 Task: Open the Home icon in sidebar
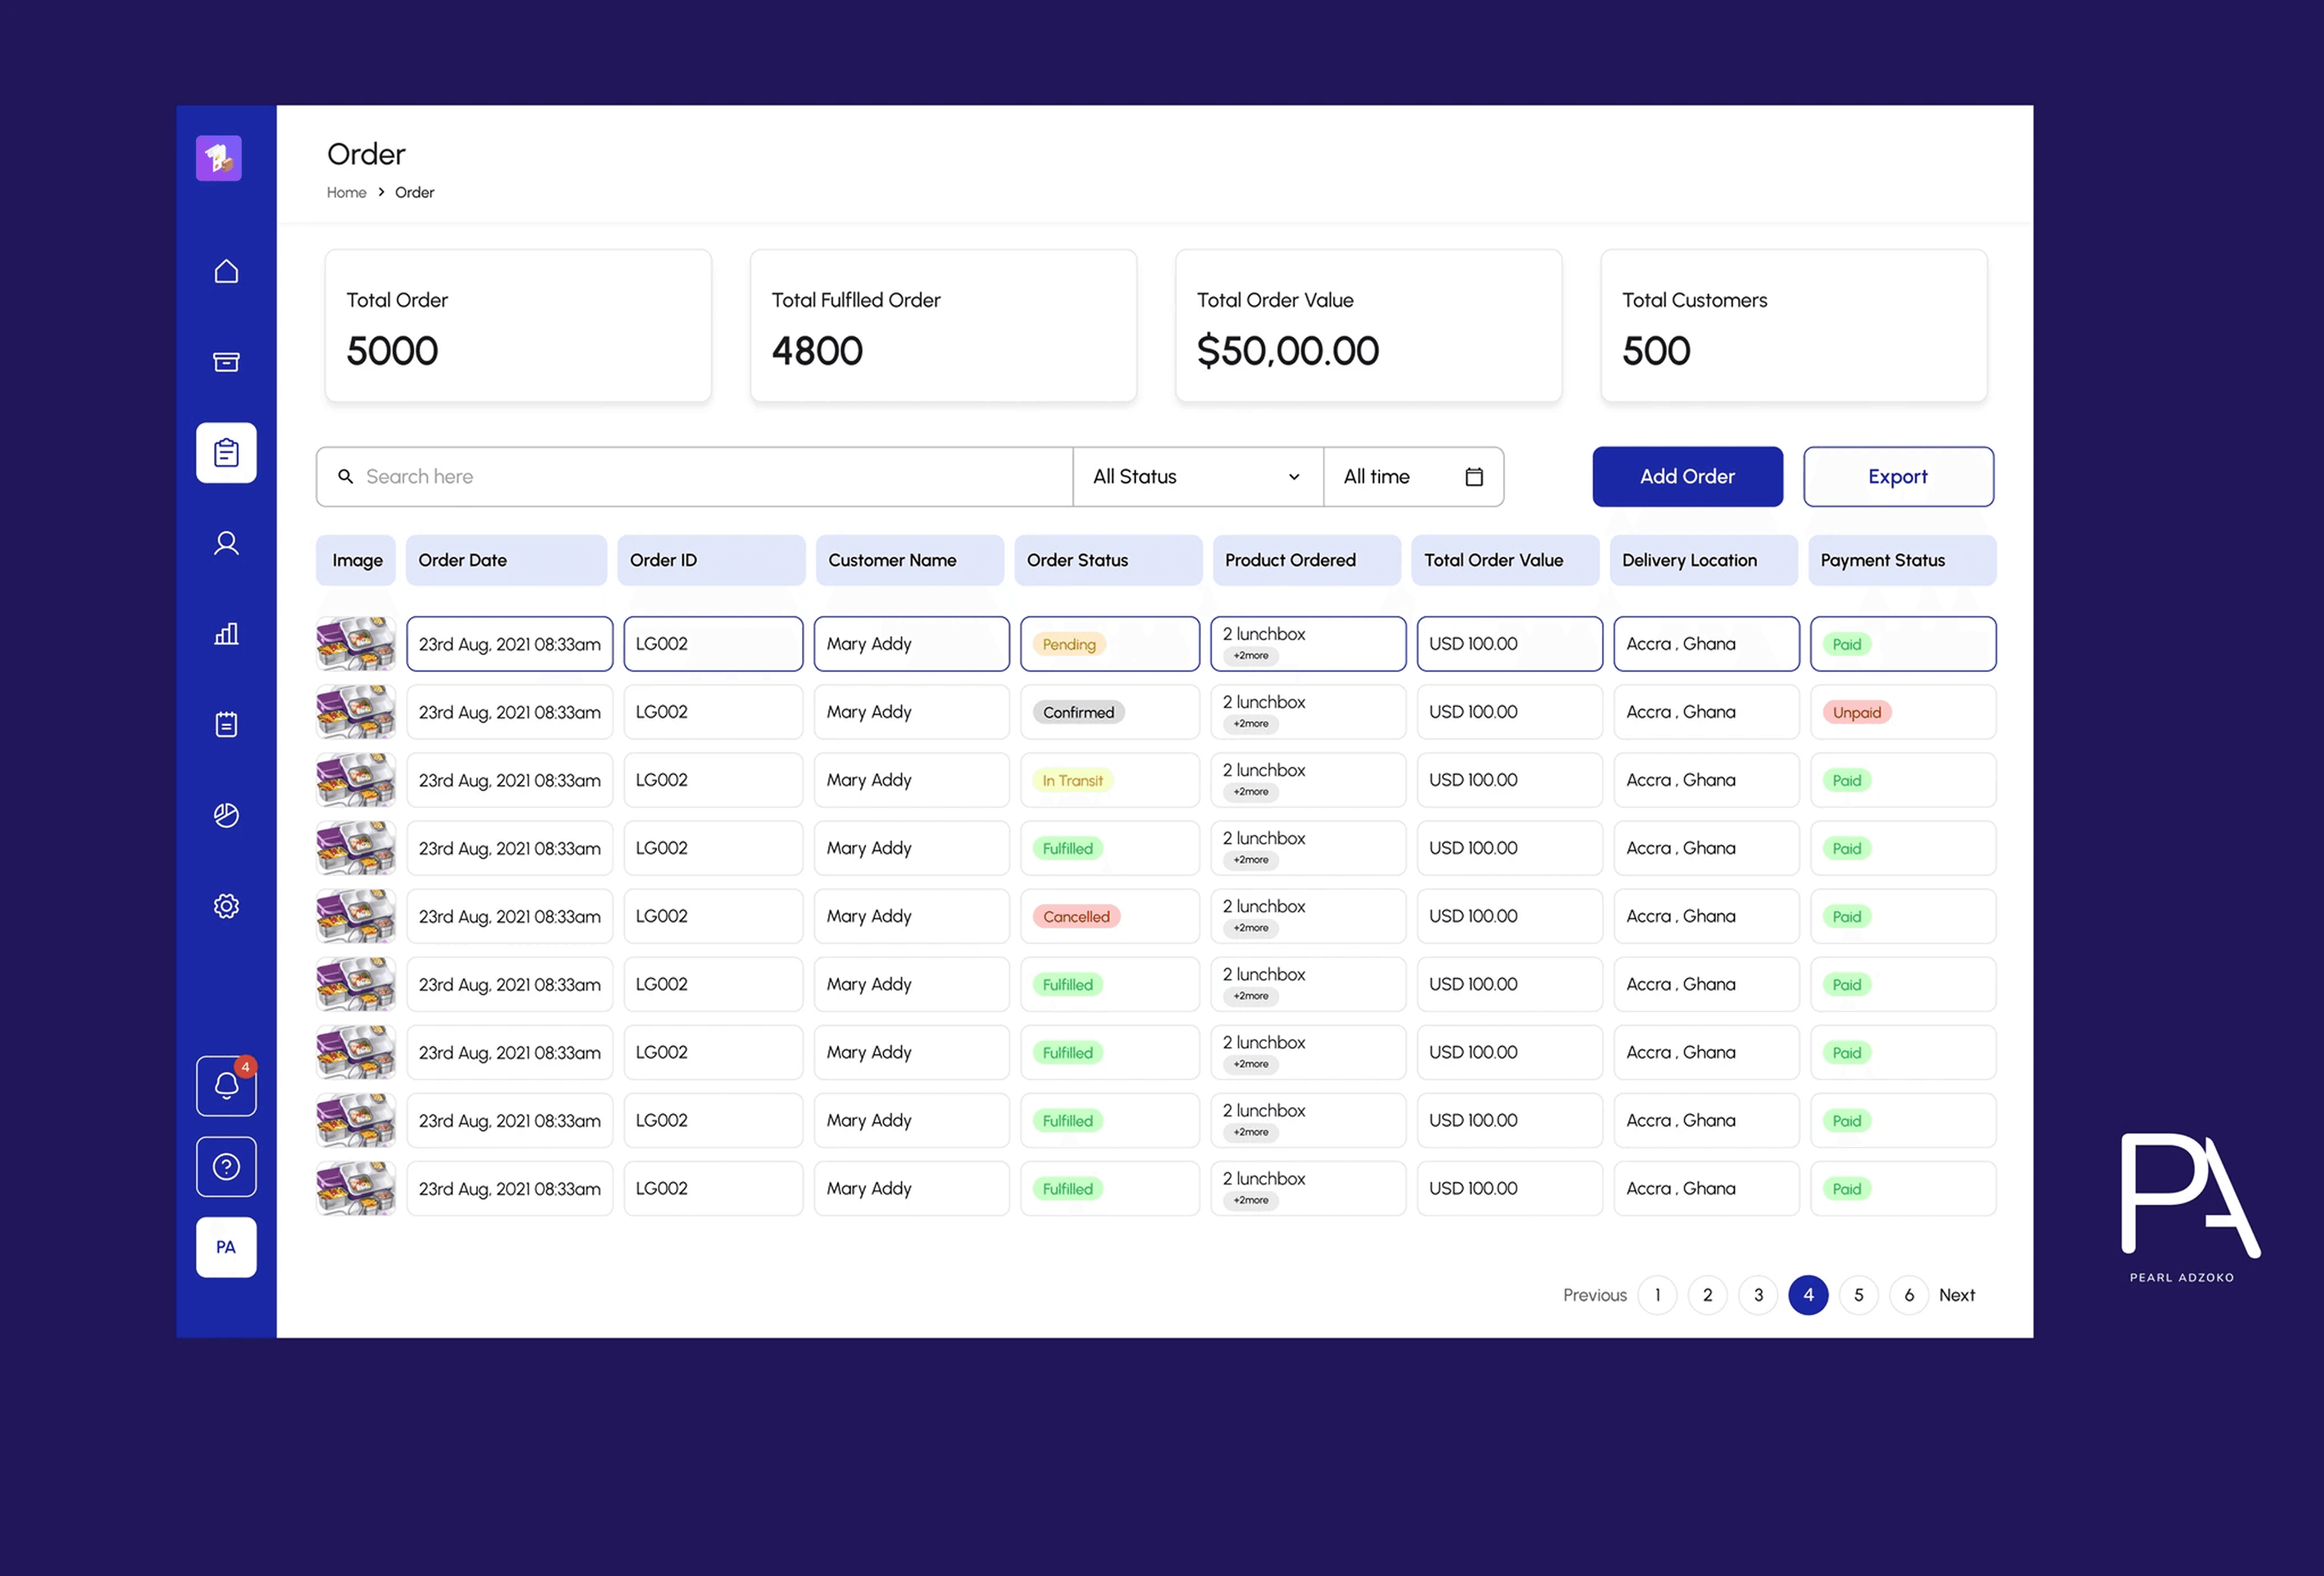tap(226, 272)
